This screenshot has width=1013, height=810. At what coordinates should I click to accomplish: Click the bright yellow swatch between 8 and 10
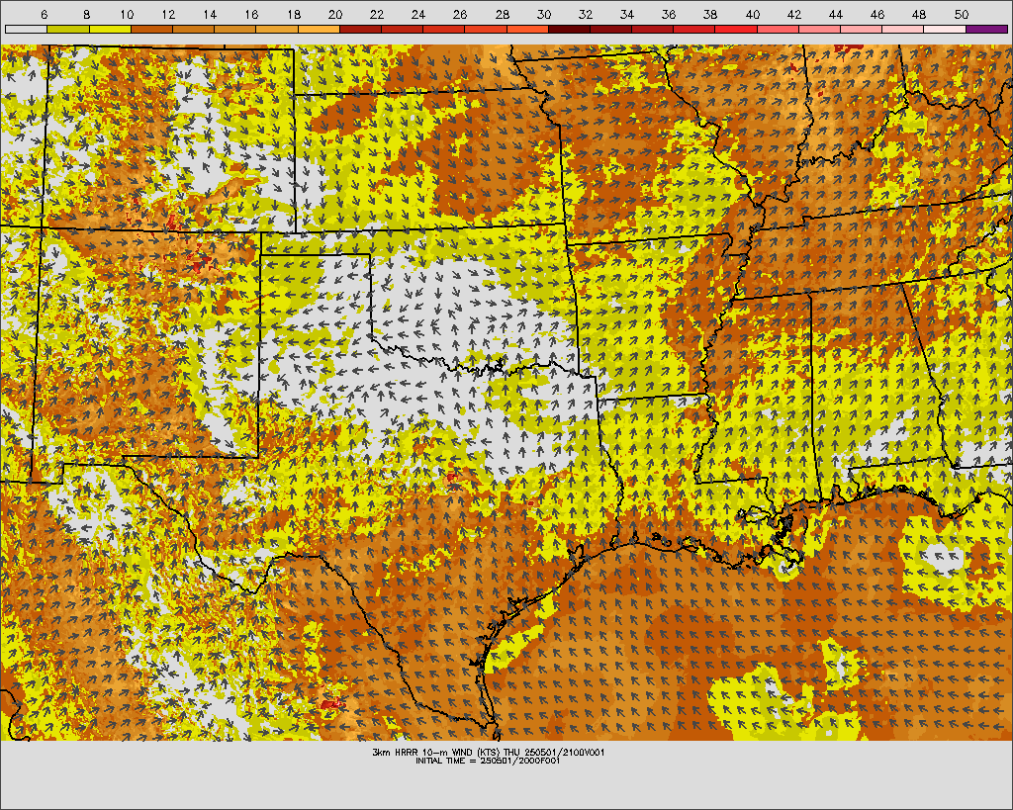tap(110, 29)
